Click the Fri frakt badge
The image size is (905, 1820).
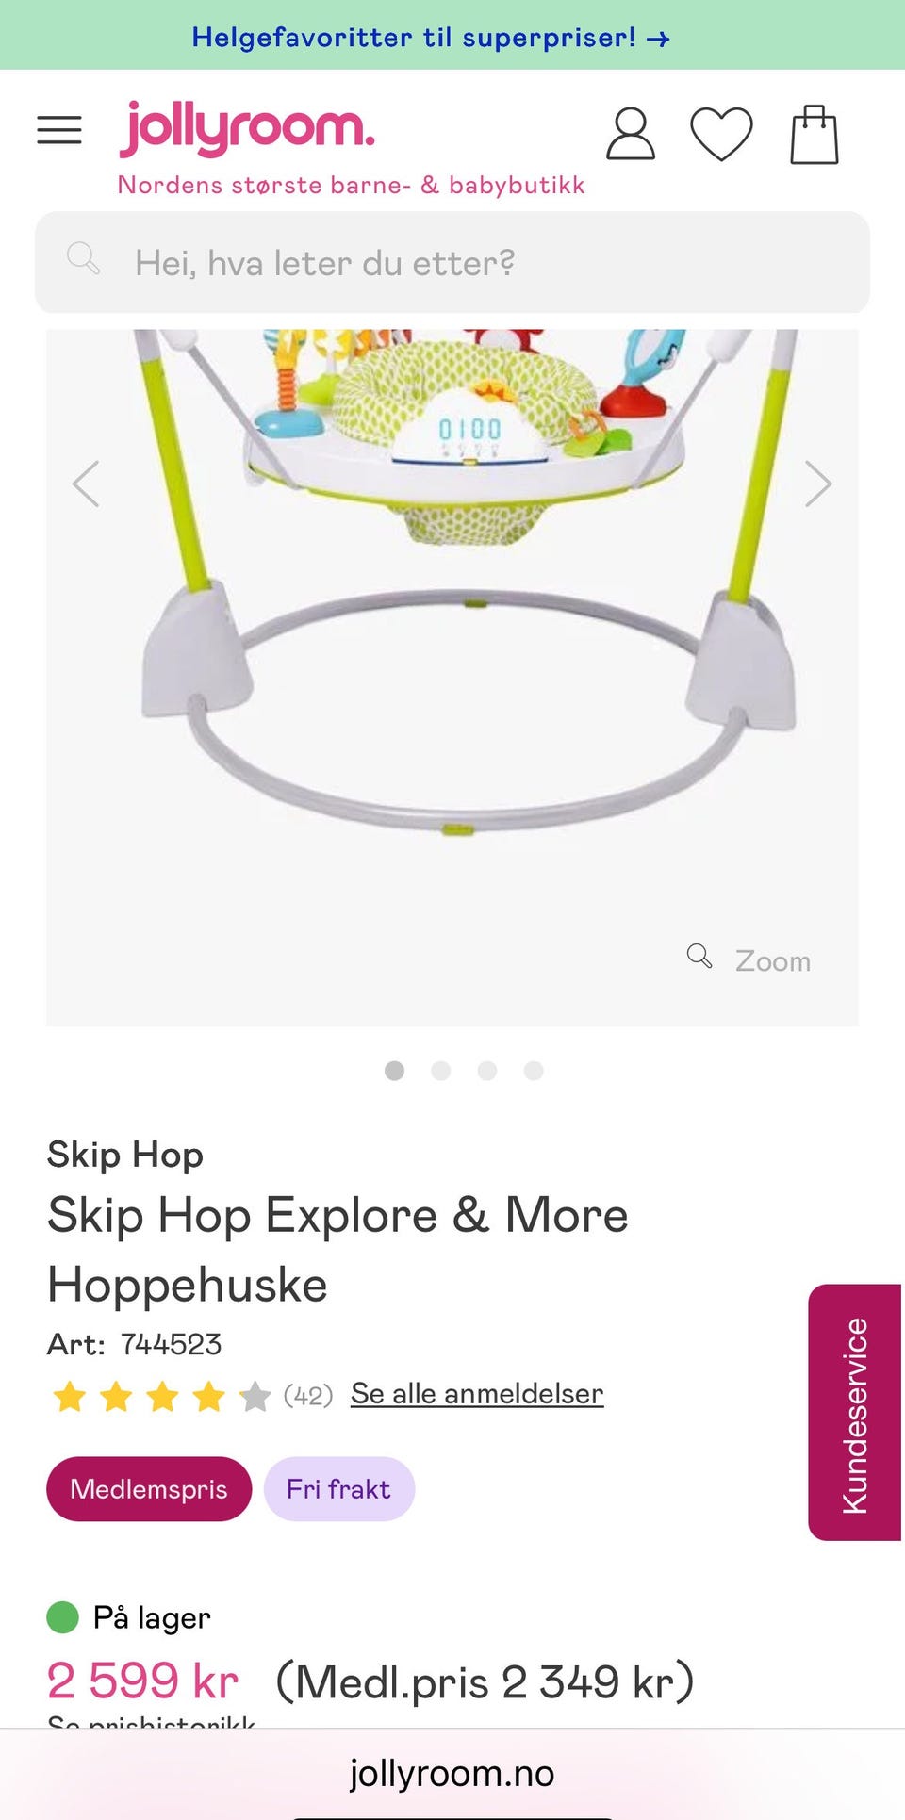pos(338,1489)
